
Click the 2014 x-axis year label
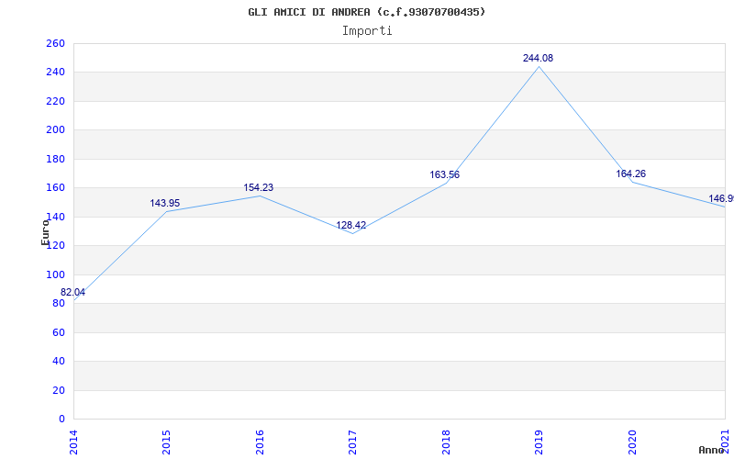(74, 442)
